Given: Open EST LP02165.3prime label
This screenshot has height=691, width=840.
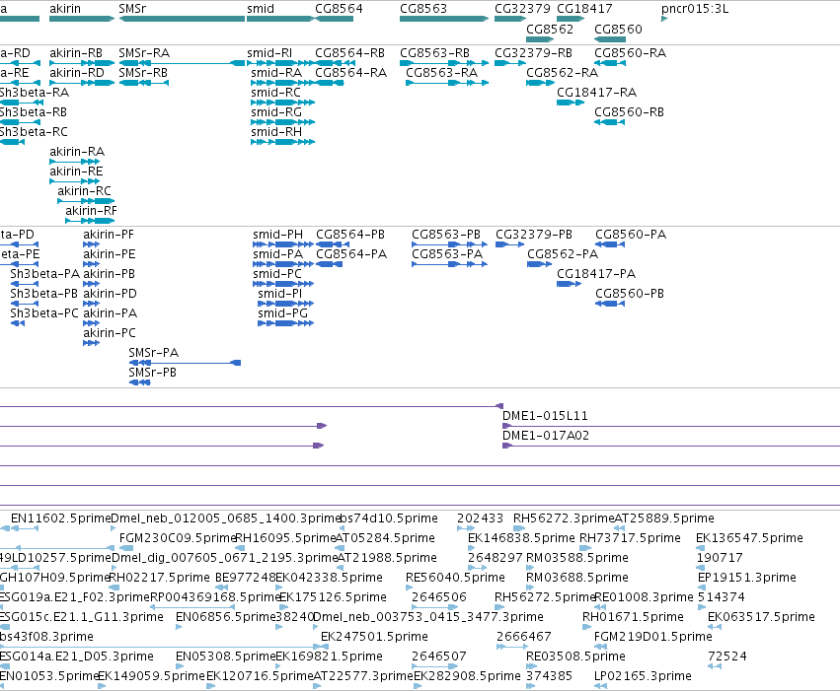Looking at the screenshot, I should click(x=643, y=676).
